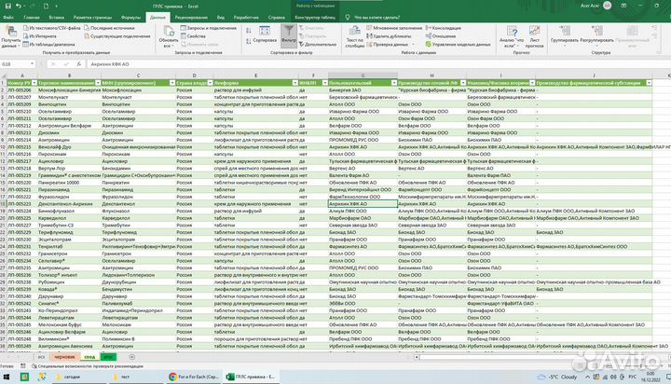Open the Получить данные get-data button
Viewport: 671px width, 384px height.
9,36
